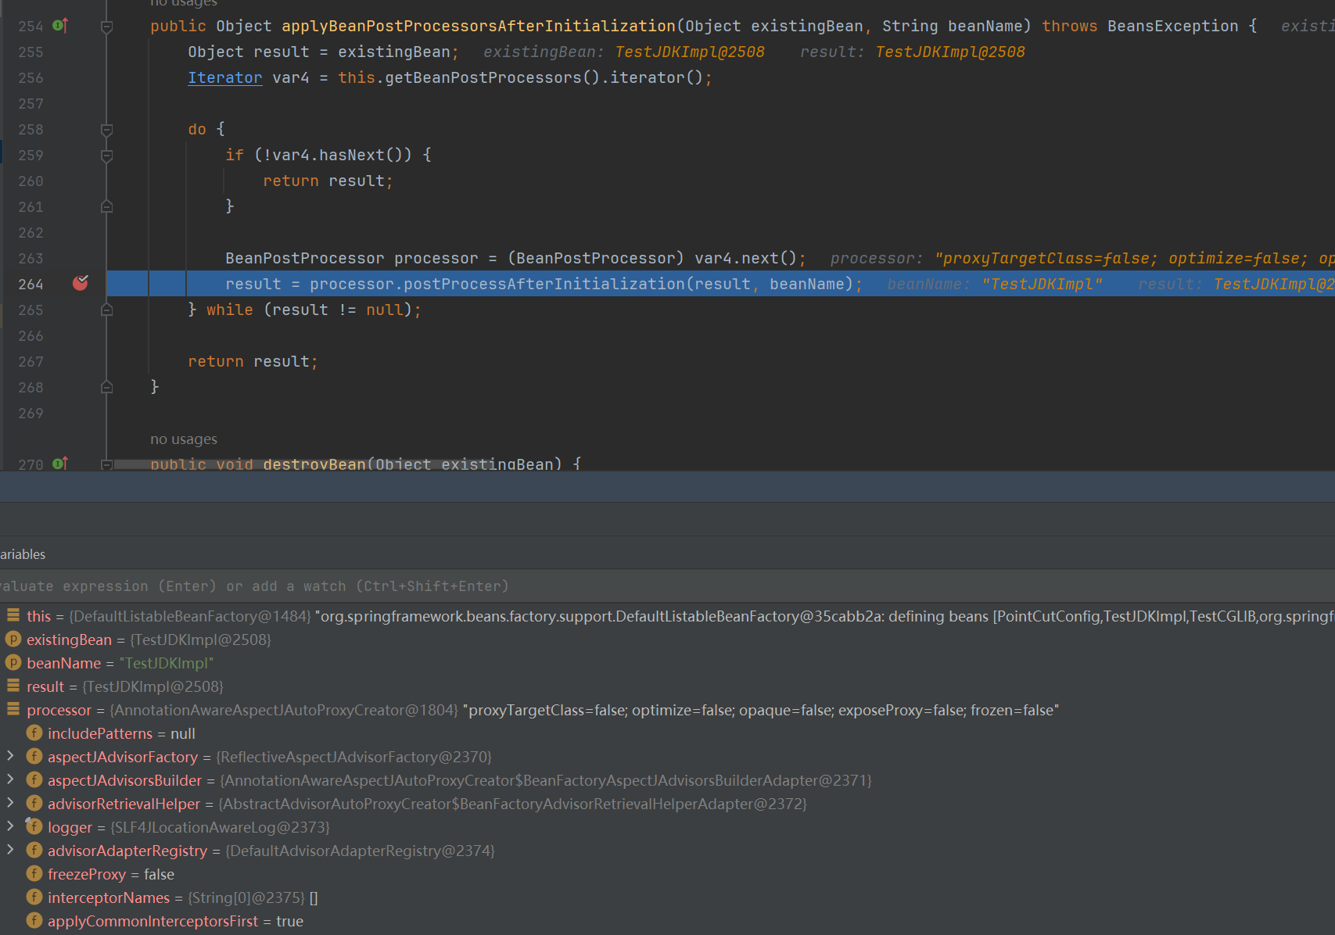
Task: Select the 'result = {TestJDKImpl@2508}' variable row
Action: [667, 686]
